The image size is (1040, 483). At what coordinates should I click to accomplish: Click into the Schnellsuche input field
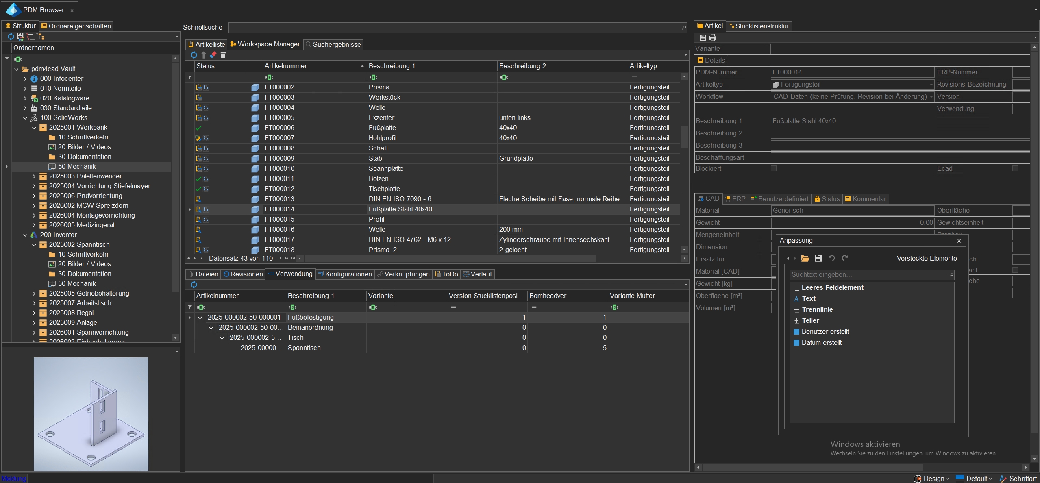455,28
